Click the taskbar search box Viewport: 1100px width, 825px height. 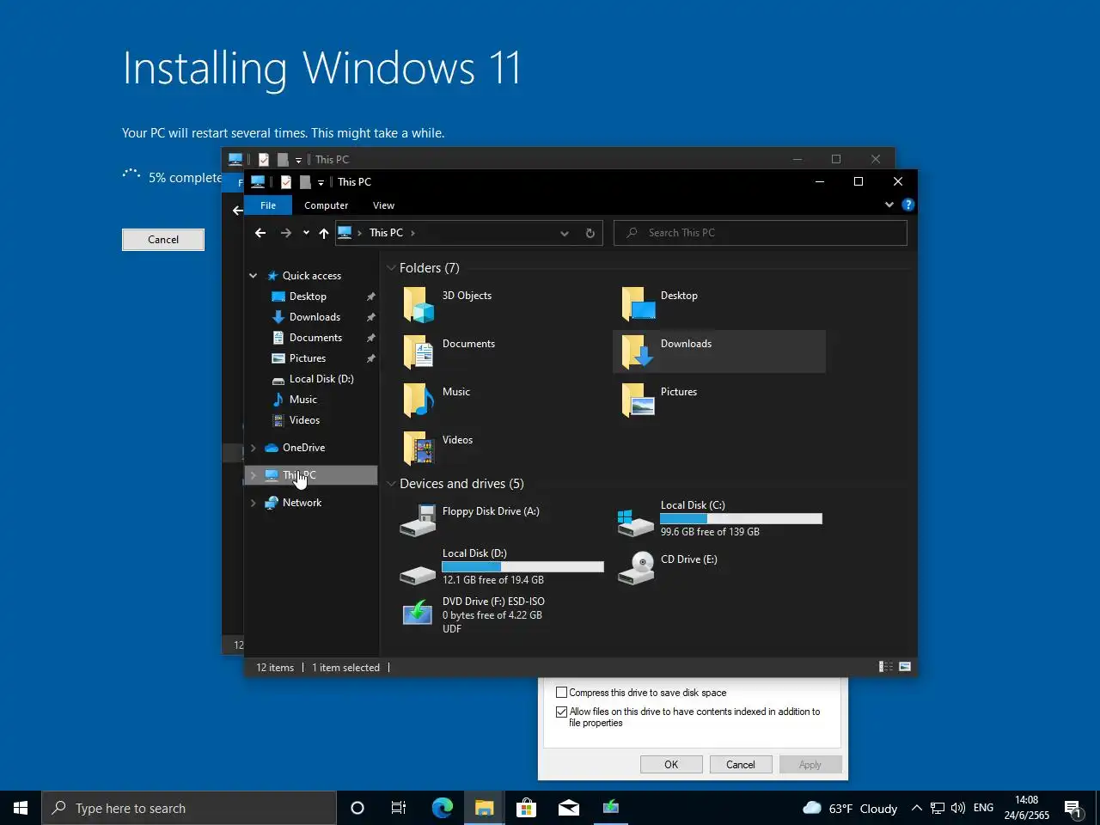(x=189, y=808)
